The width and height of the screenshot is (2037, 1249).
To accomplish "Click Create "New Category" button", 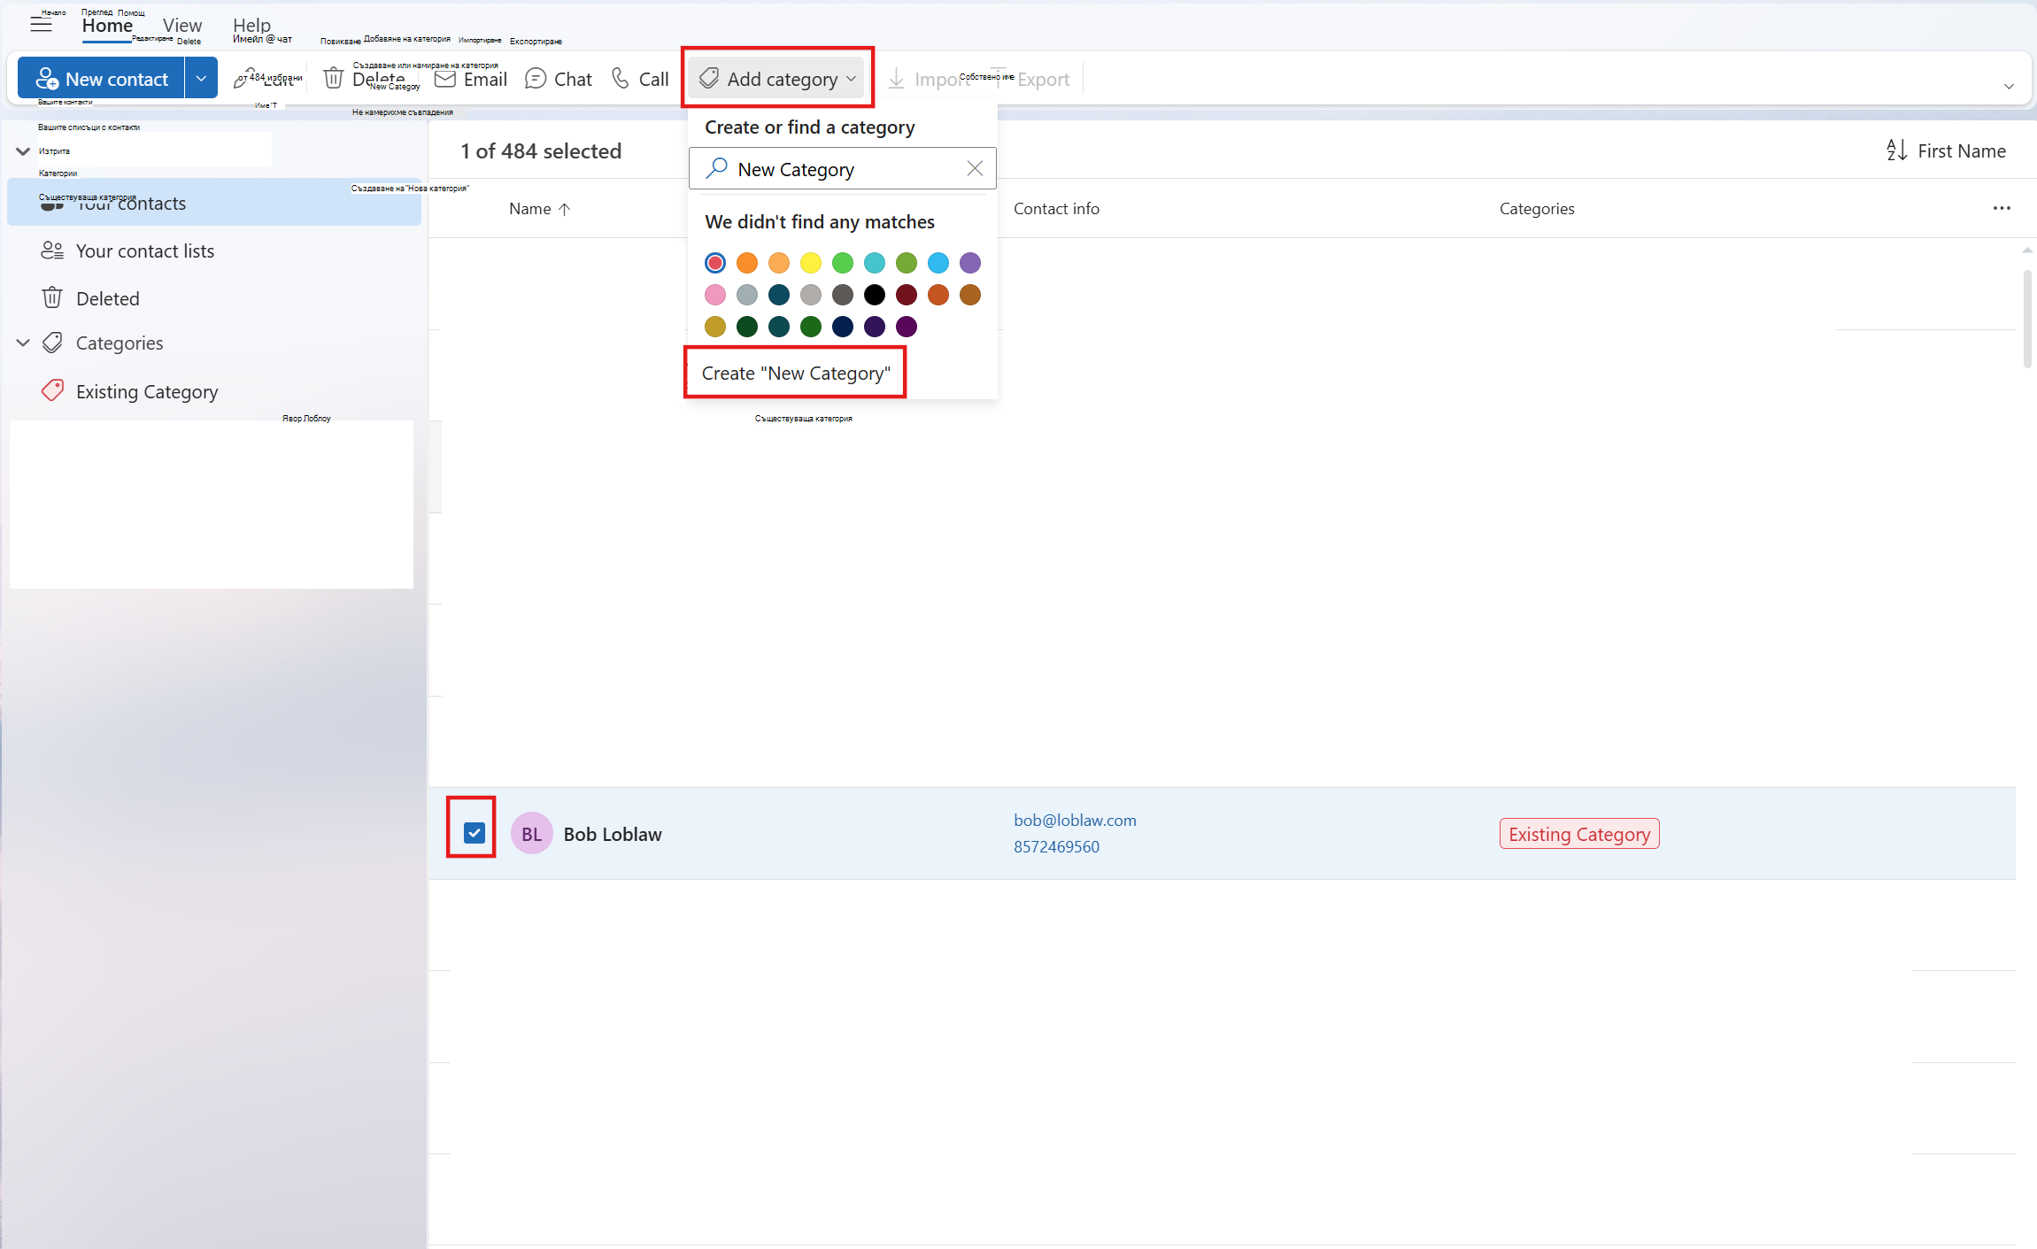I will 796,373.
